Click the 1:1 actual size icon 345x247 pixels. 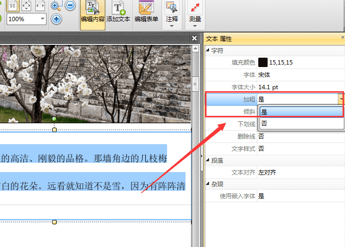click(12, 6)
